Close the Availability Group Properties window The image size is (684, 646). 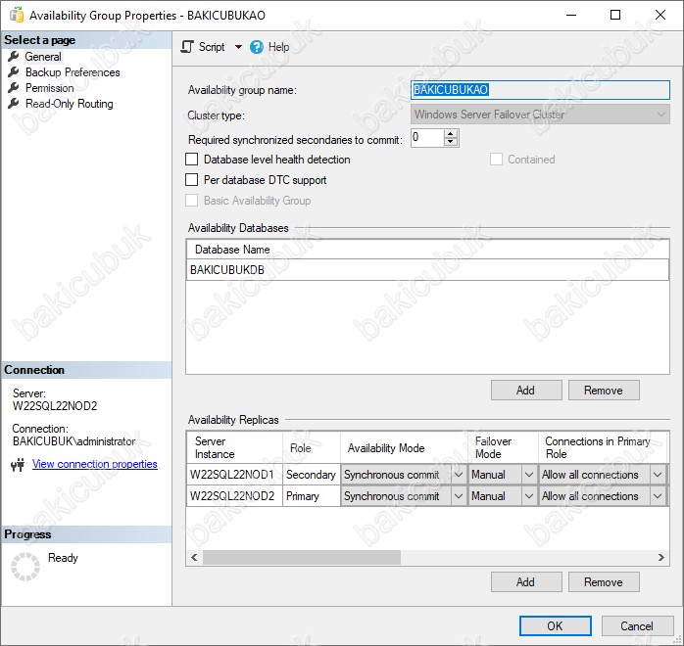coord(660,15)
